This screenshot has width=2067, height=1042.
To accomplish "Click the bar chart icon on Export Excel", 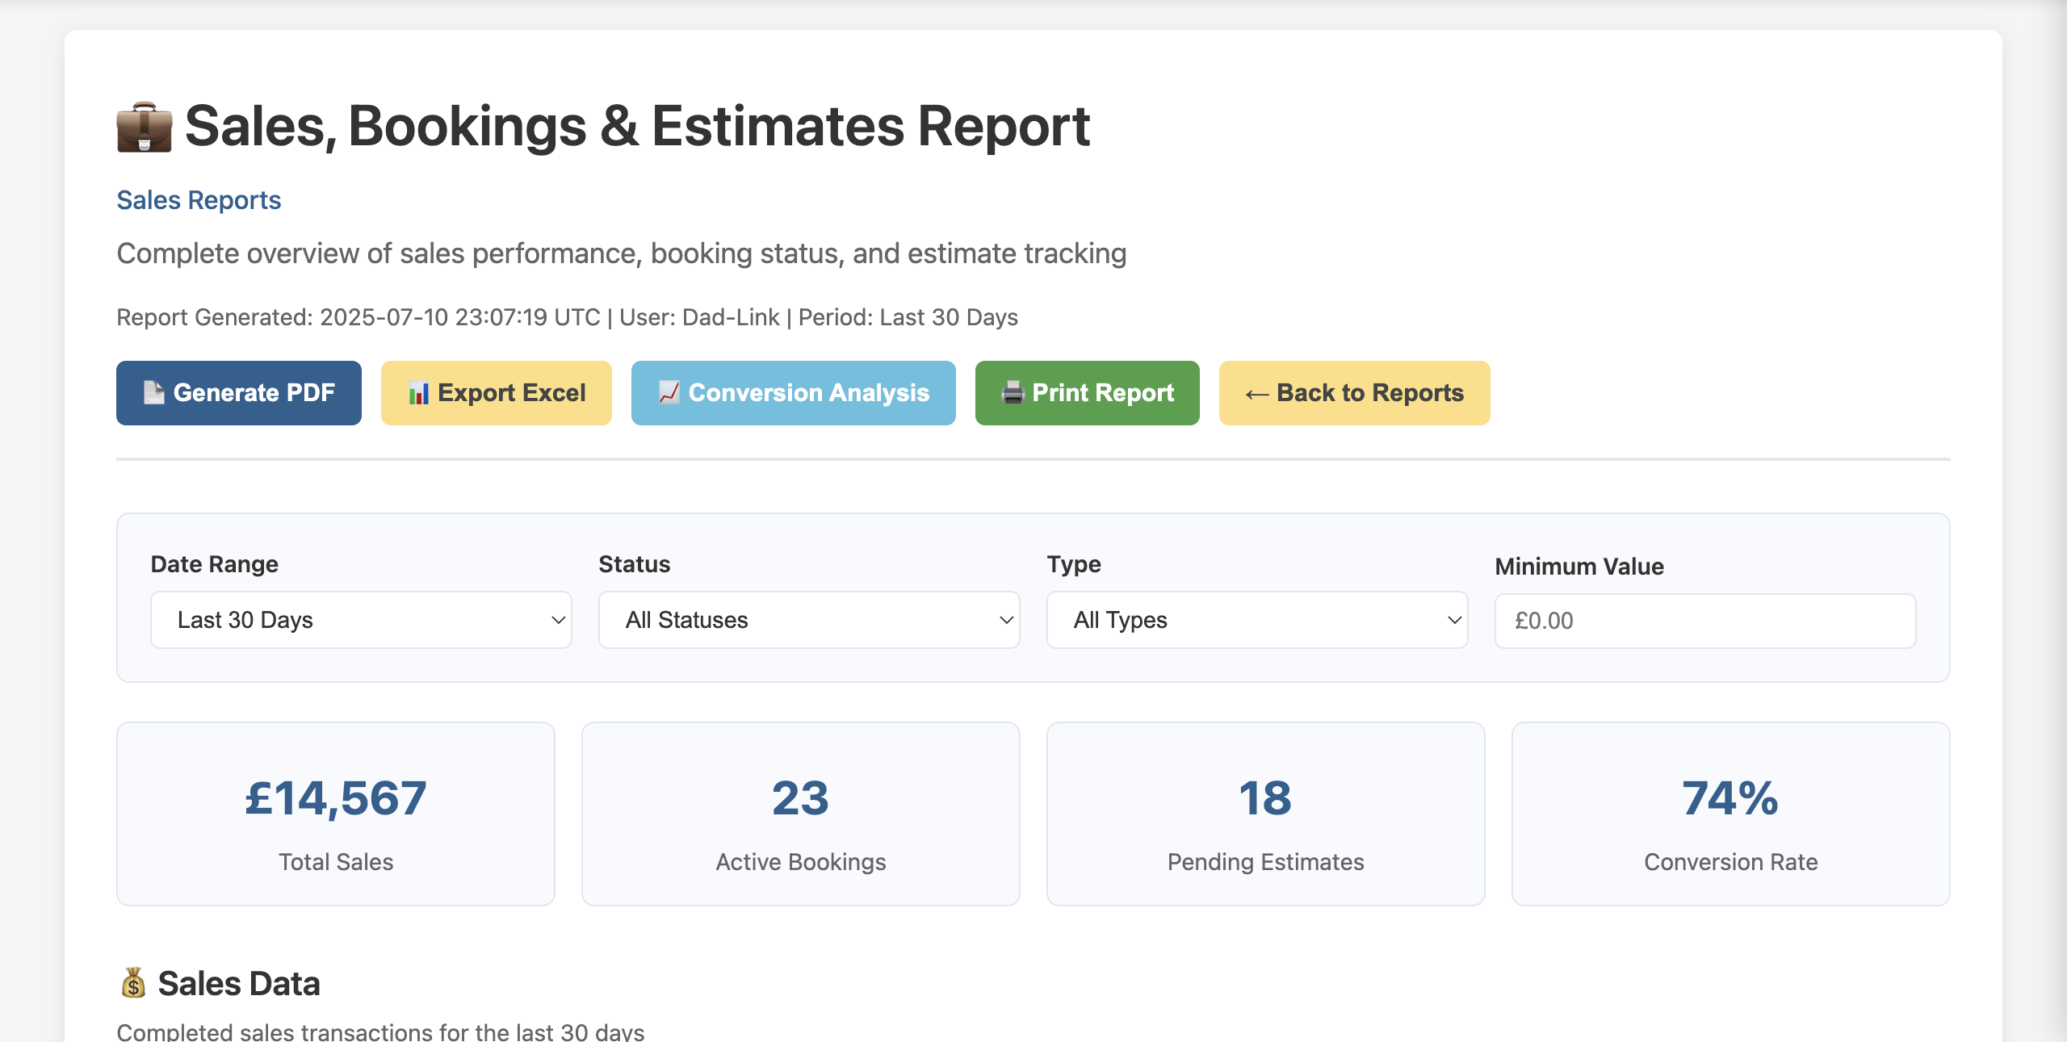I will (x=419, y=393).
